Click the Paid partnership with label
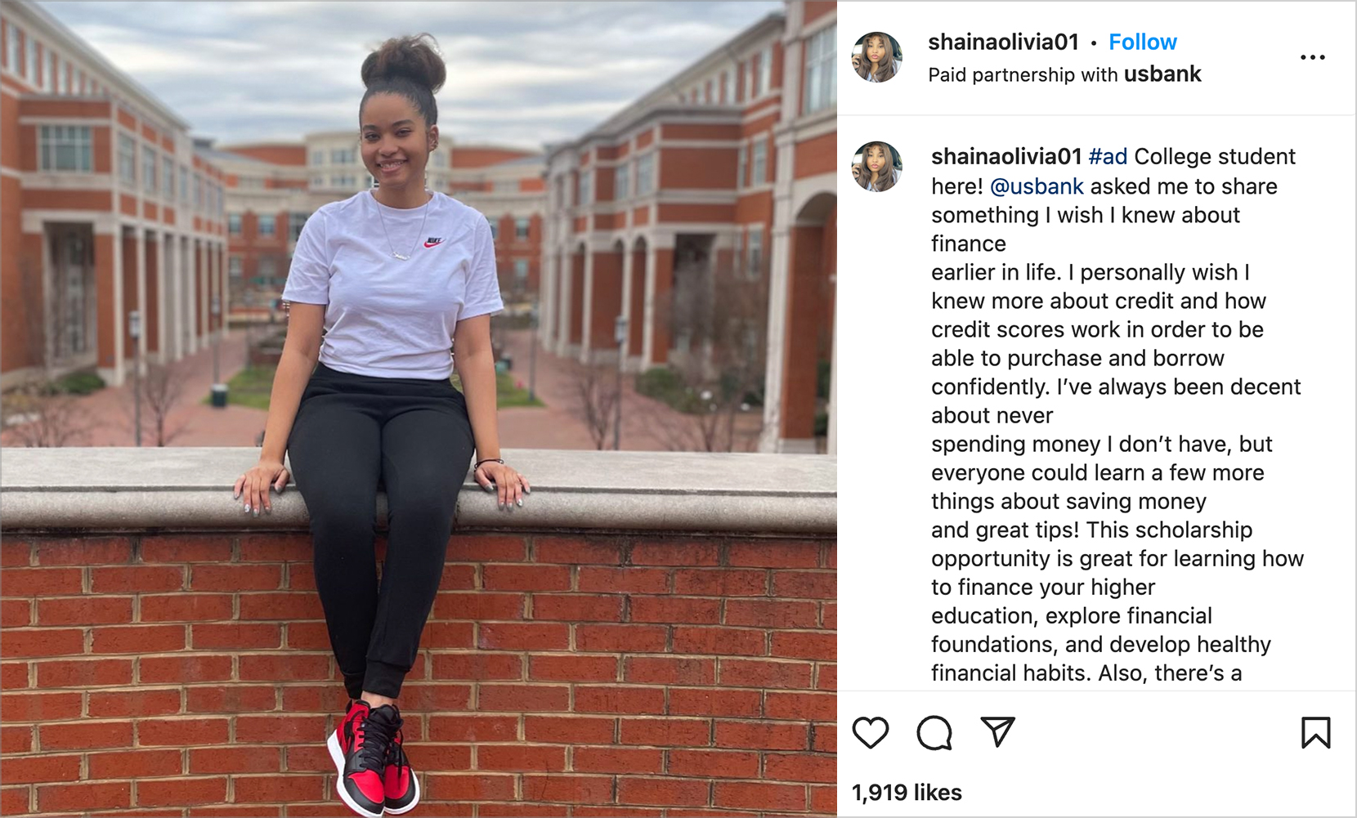This screenshot has height=818, width=1357. [1023, 74]
